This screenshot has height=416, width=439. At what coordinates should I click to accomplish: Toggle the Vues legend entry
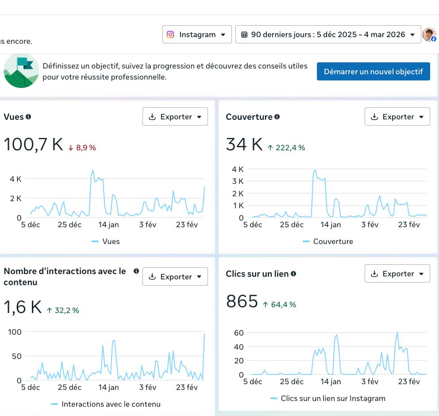tap(106, 241)
